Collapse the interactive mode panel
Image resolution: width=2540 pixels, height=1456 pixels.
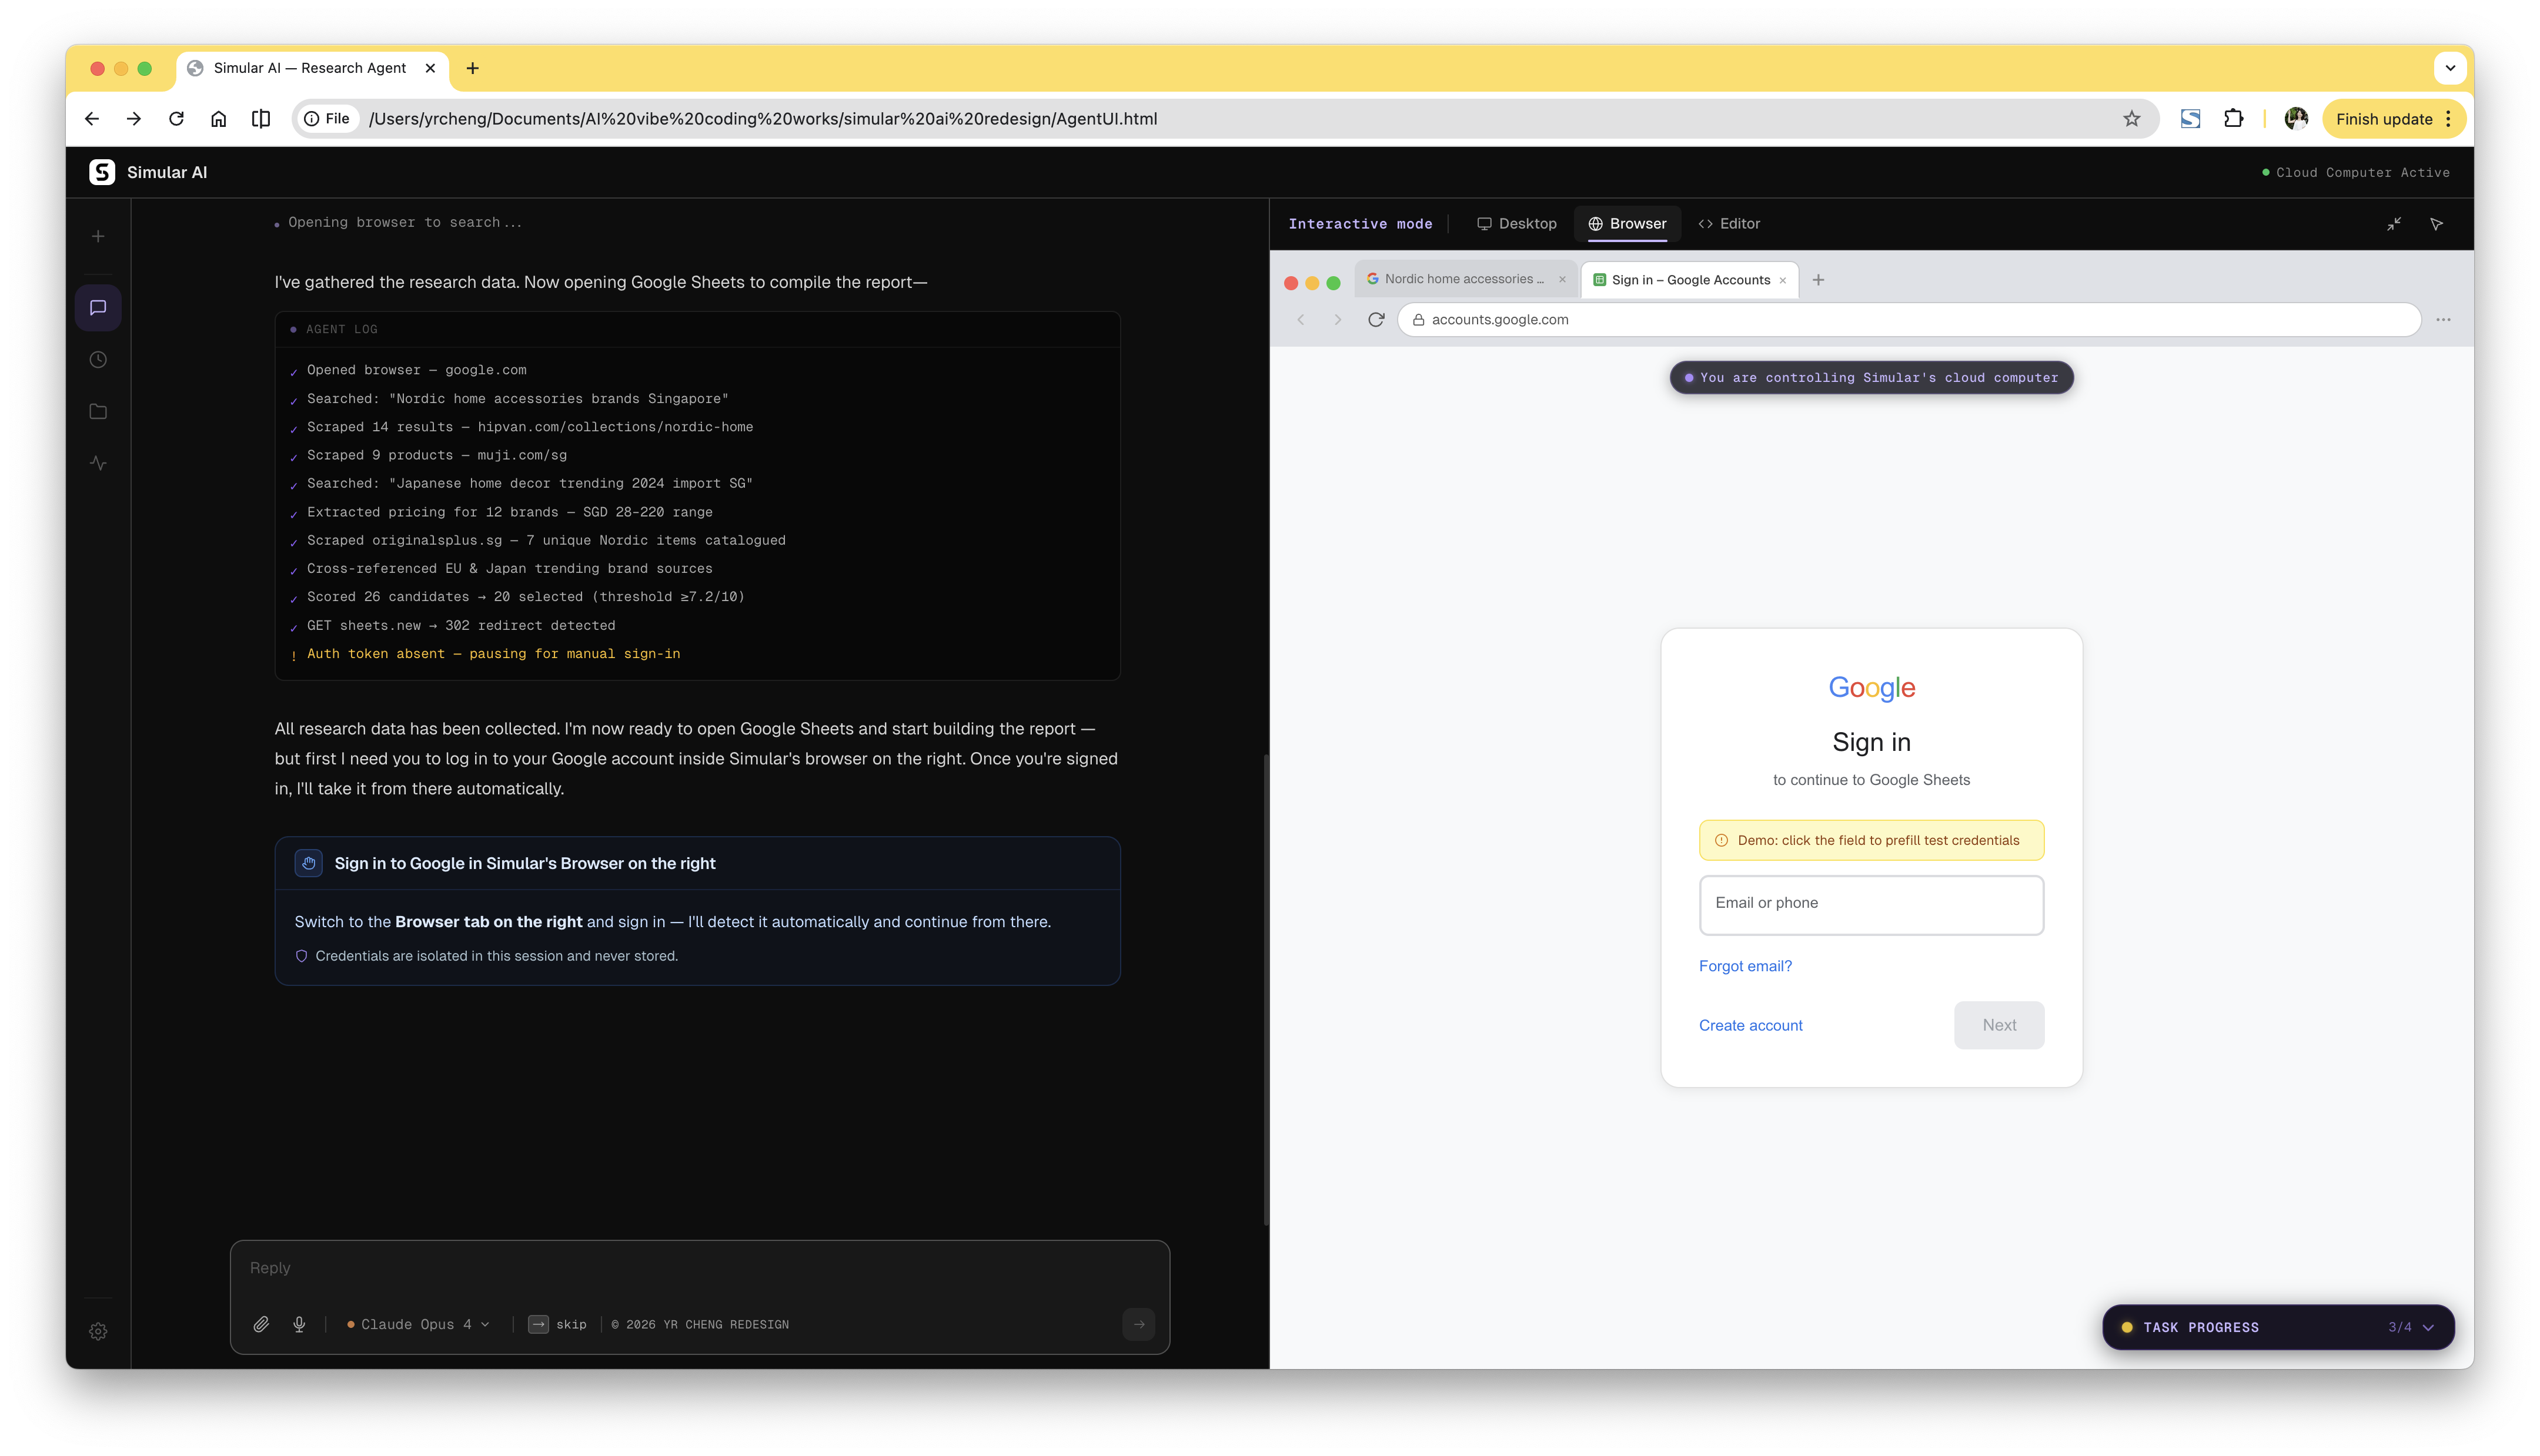pos(2394,223)
